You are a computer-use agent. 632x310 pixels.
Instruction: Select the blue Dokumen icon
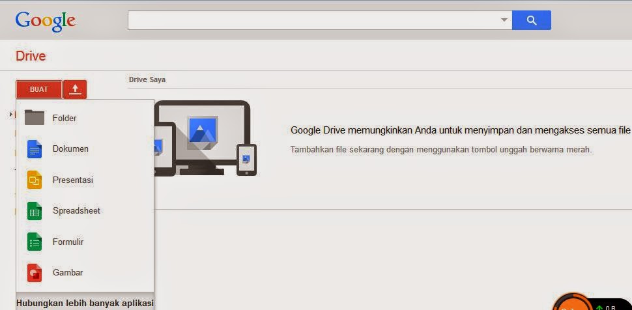35,148
